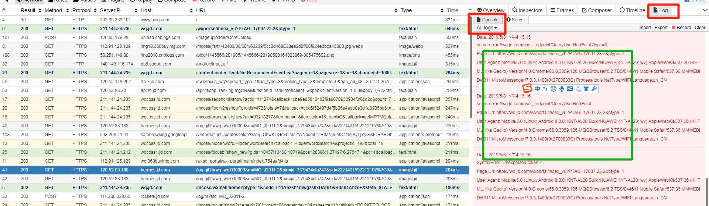Open the Timeline tab
The image size is (709, 206).
[x=632, y=10]
